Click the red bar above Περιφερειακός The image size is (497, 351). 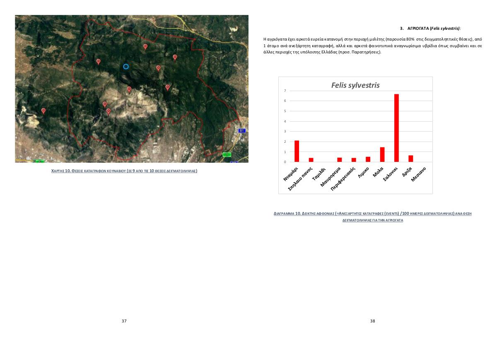tap(354, 160)
